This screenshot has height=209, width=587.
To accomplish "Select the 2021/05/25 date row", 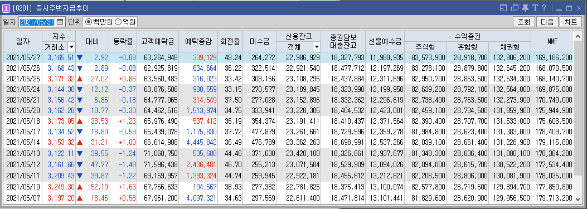I will (288, 79).
